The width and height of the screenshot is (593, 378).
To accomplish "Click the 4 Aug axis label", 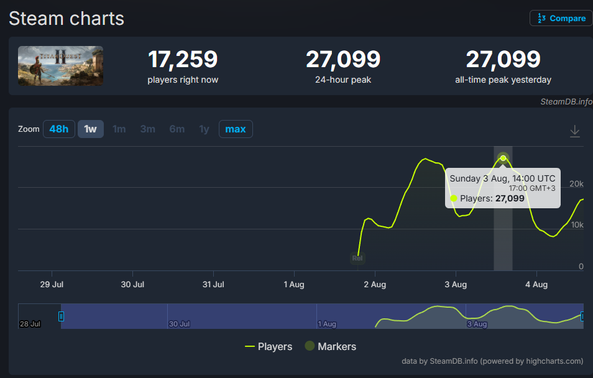I will [x=536, y=285].
